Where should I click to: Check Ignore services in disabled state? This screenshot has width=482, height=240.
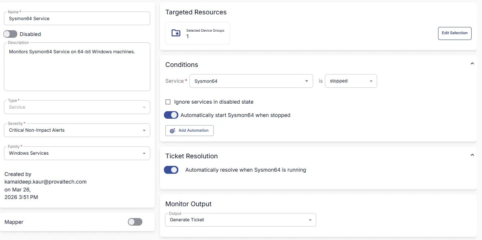tap(168, 102)
